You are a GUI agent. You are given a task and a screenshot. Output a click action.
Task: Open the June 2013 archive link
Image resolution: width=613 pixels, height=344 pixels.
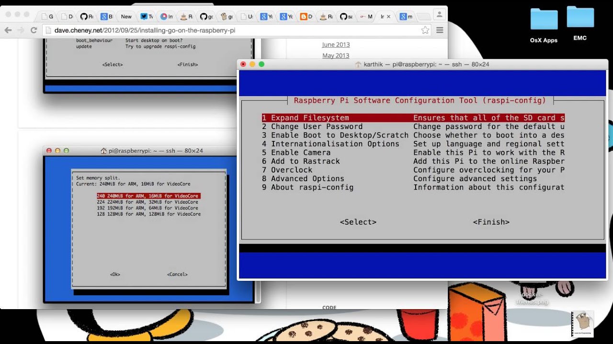click(x=336, y=44)
